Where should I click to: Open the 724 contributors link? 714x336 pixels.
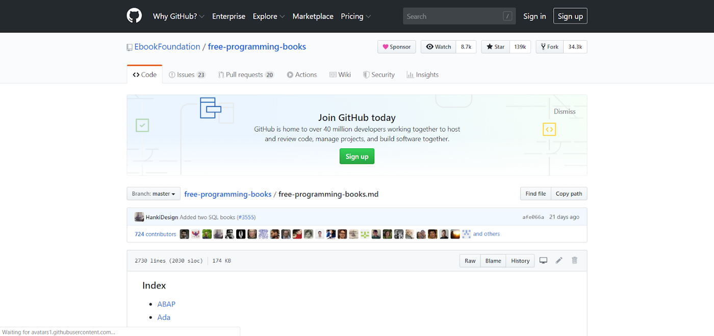click(156, 234)
